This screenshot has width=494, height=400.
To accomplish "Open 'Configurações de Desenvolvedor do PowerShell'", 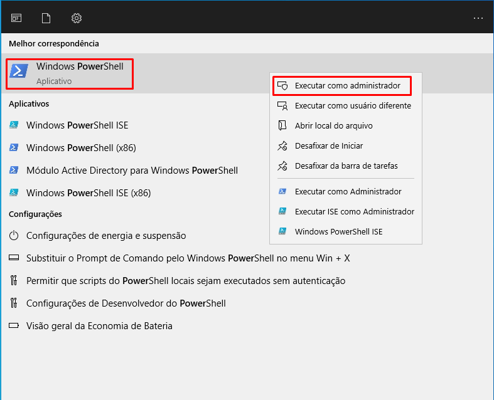I will (x=126, y=303).
